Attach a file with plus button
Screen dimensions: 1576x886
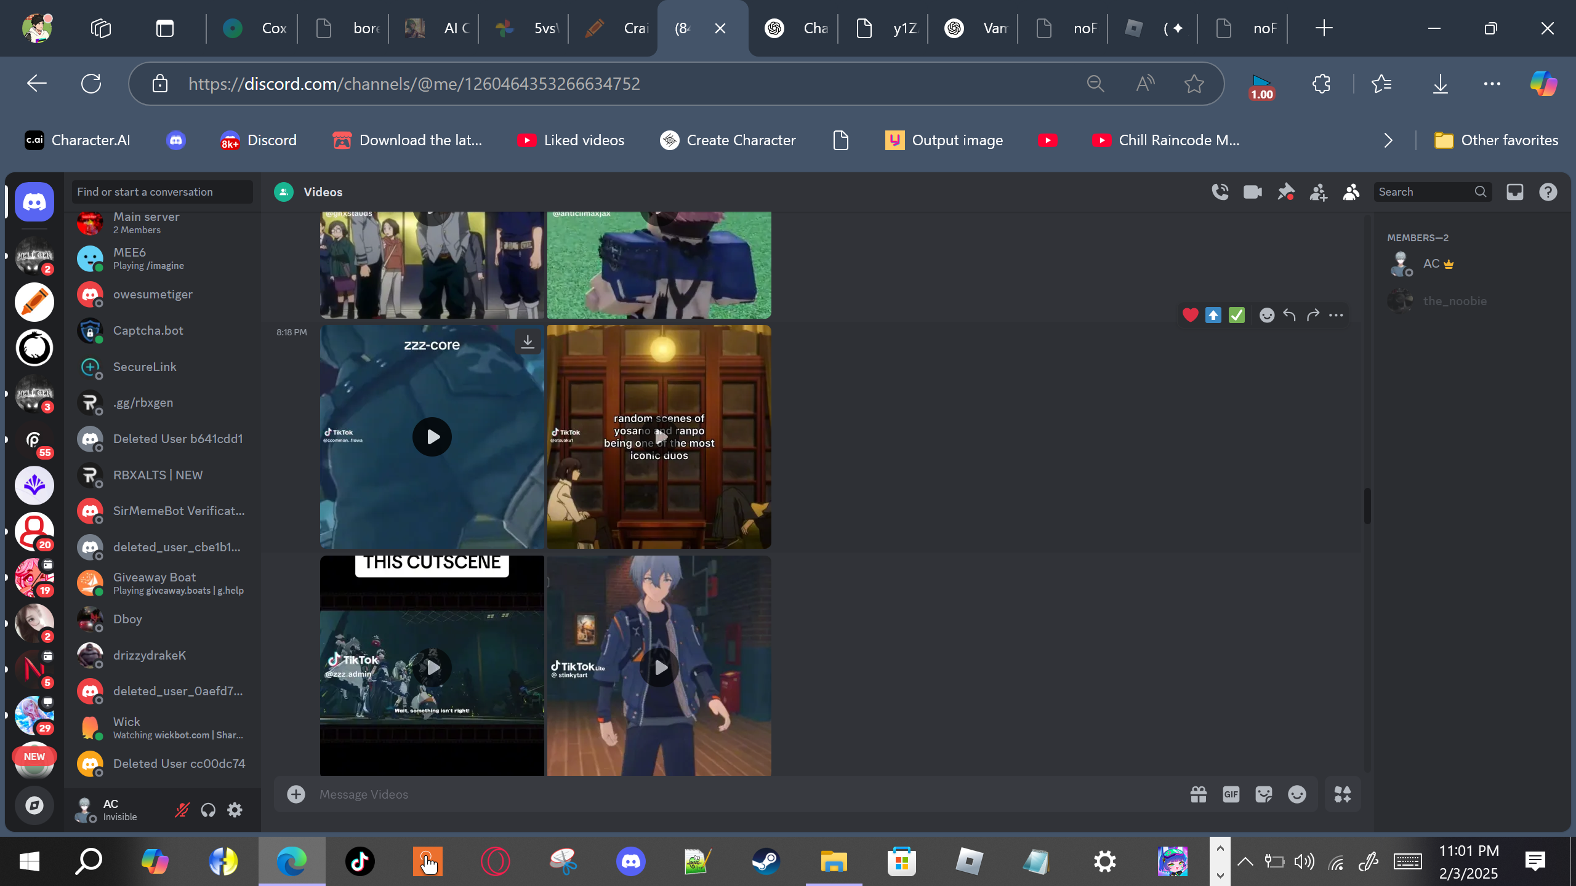pyautogui.click(x=296, y=794)
